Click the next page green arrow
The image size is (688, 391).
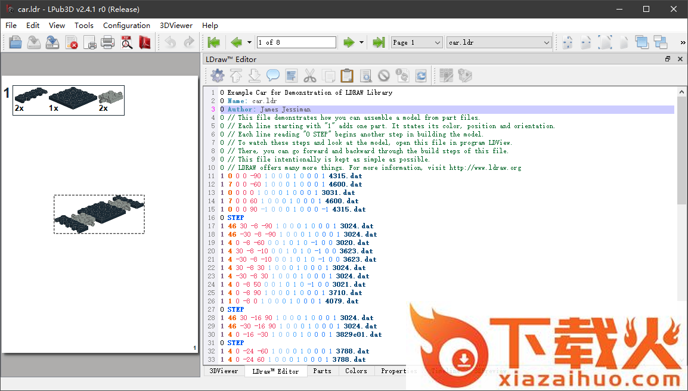[x=348, y=42]
